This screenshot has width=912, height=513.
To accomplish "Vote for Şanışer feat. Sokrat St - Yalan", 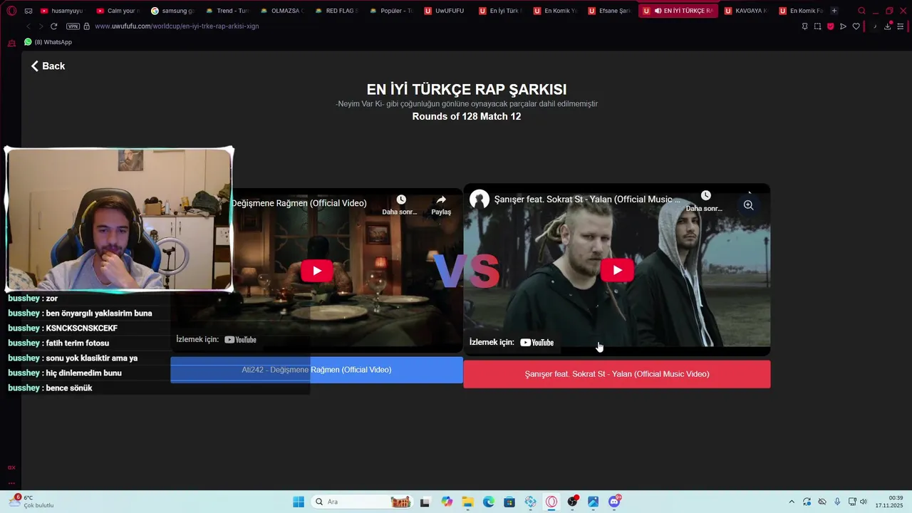I will (617, 374).
